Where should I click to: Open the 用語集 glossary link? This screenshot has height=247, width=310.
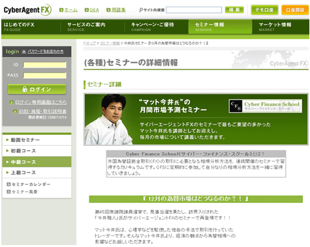(119, 10)
